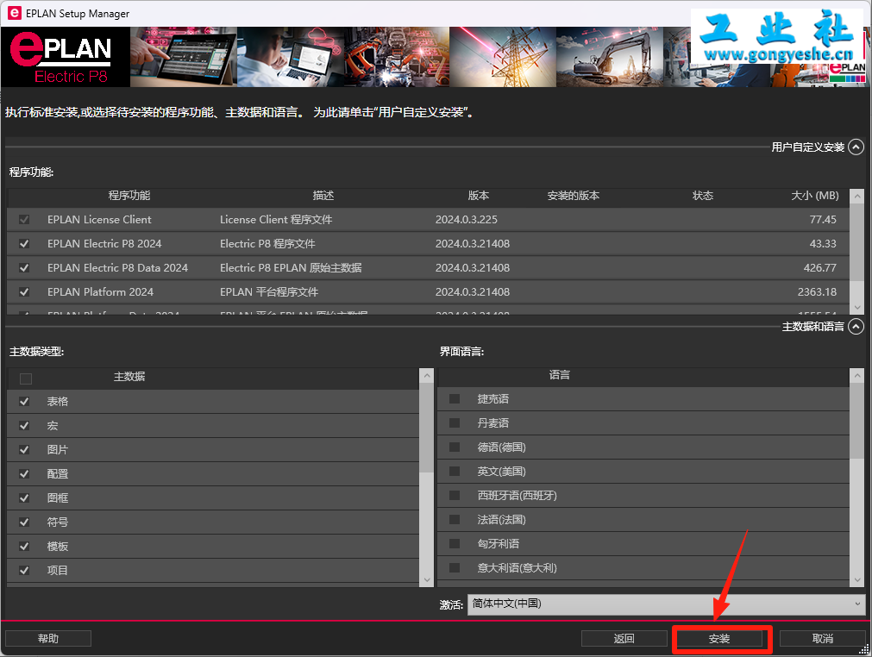Screen dimensions: 872x657
Task: Click master data list scroll-down arrow
Action: tap(427, 579)
